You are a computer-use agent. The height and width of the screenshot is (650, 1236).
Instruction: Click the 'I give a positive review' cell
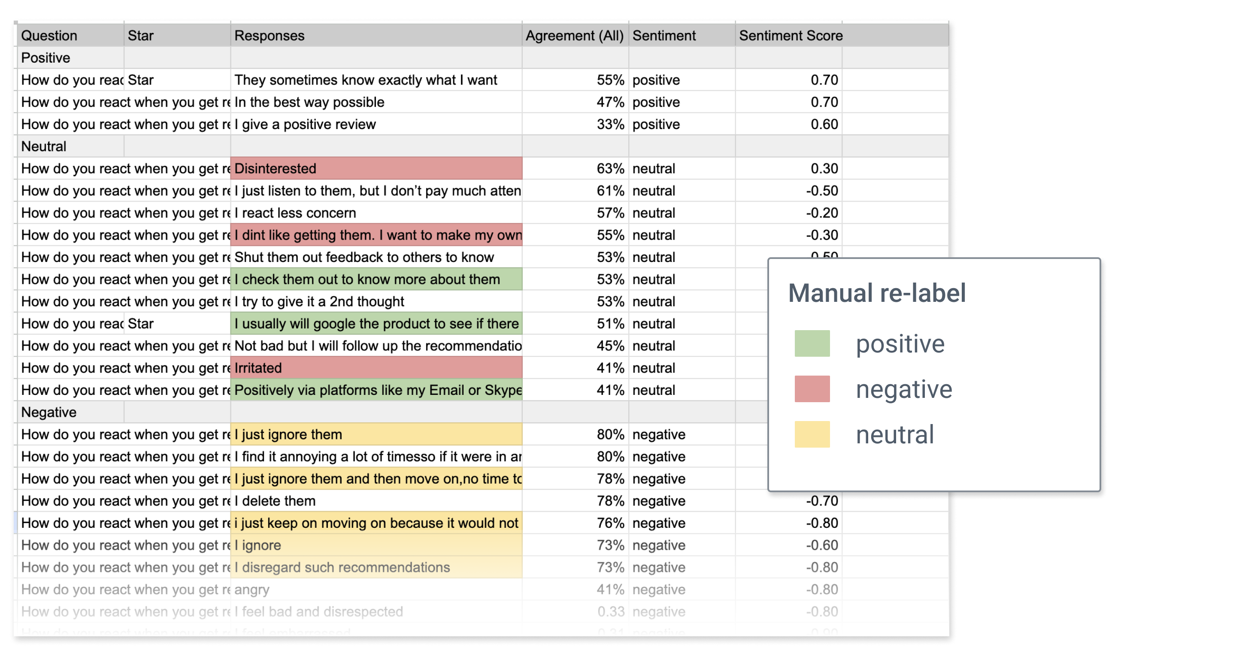(376, 125)
